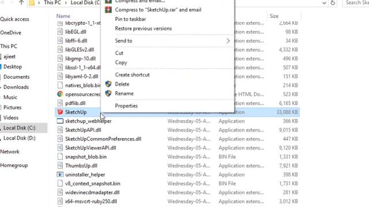Open the ajieet user folder
Screen dimensions: 369x207
9,56
